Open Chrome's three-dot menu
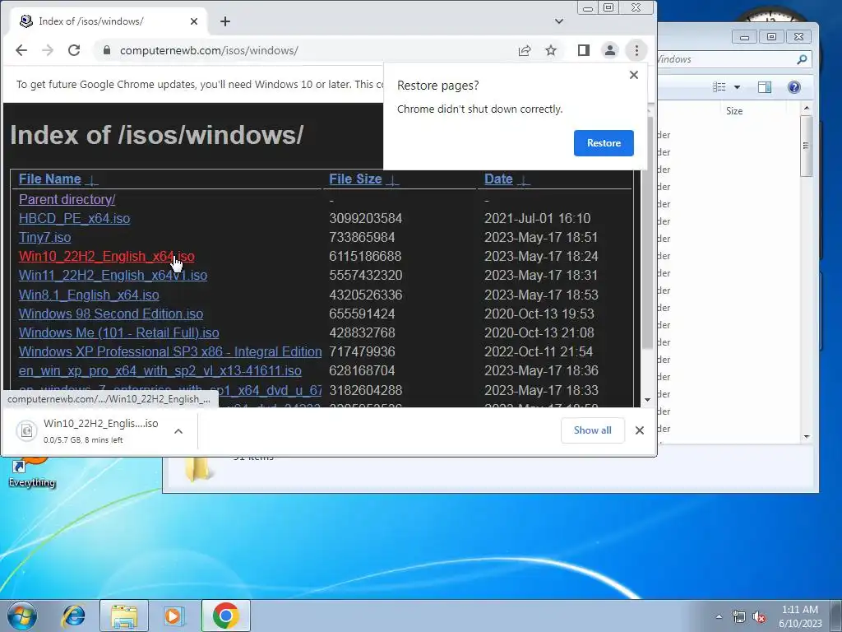 tap(636, 50)
